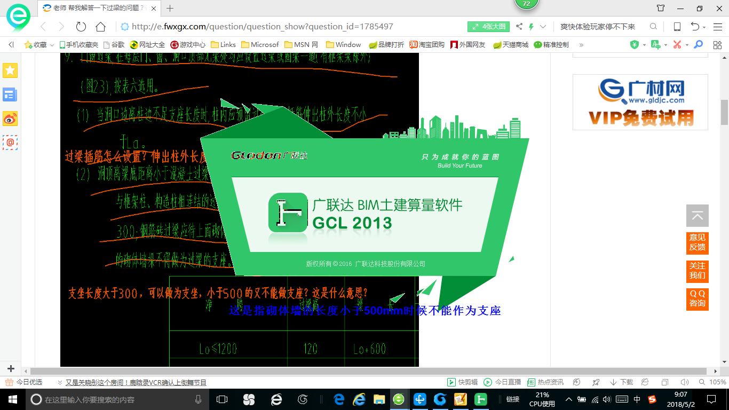The height and width of the screenshot is (410, 729).
Task: Open the mobile phone view icon
Action: pyautogui.click(x=677, y=27)
